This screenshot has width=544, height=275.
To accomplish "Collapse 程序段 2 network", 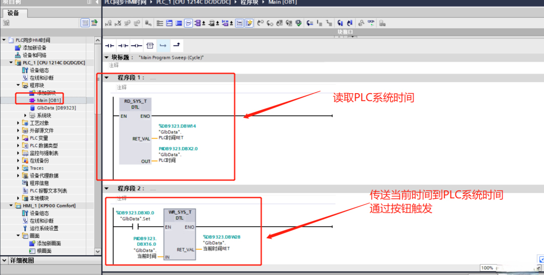I will tap(106, 188).
